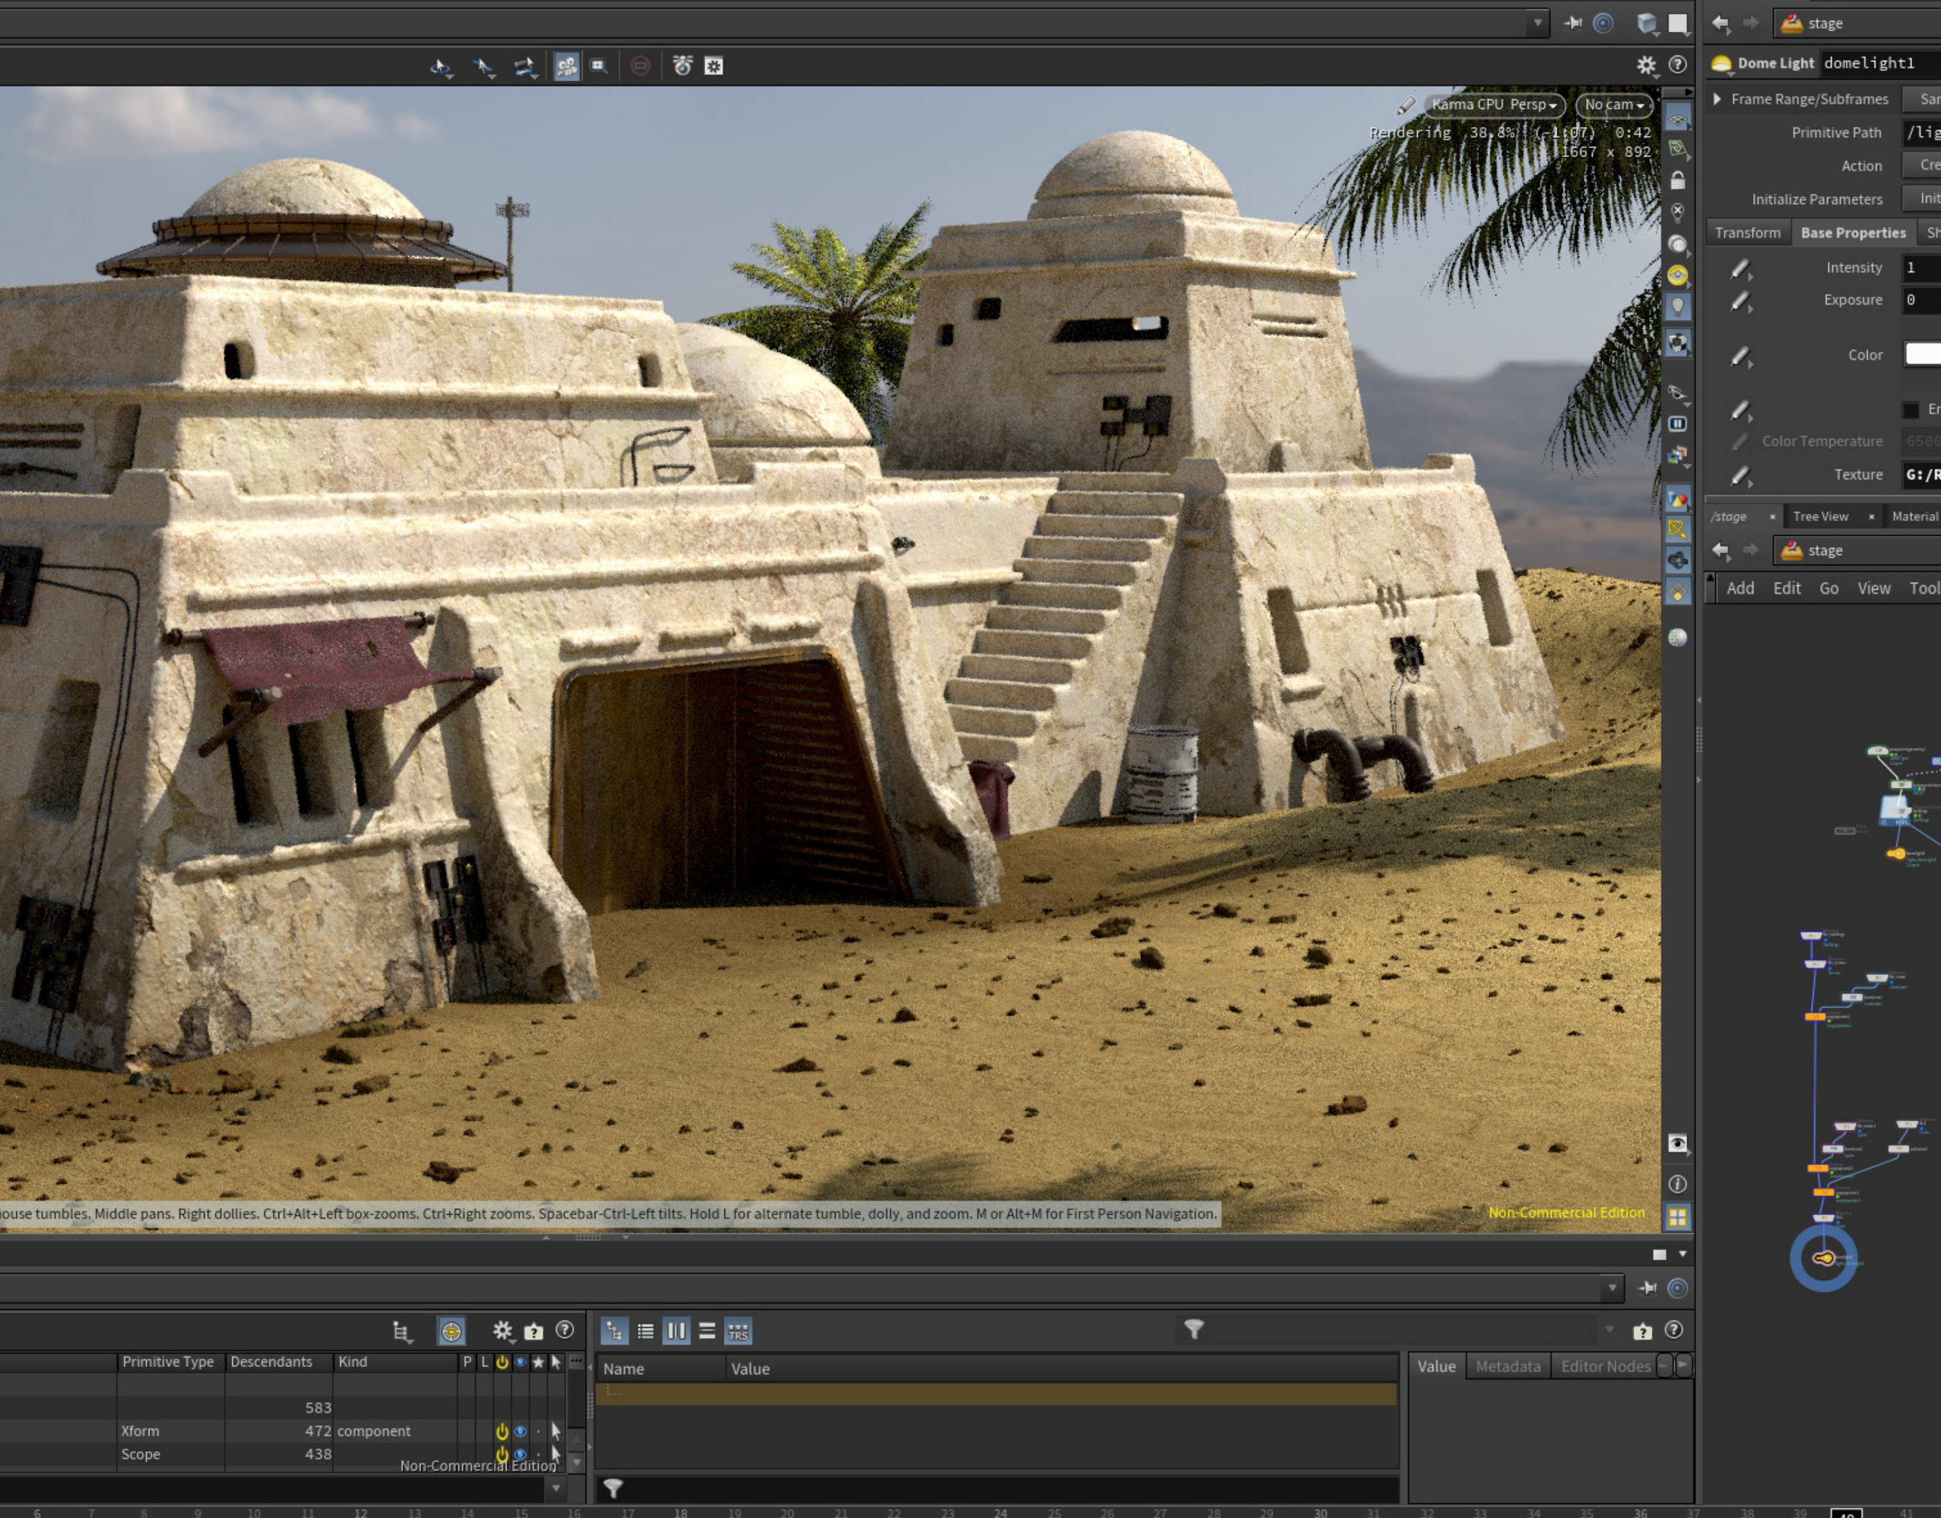Click the snapshot camera icon in scene graph toolbar
The width and height of the screenshot is (1941, 1518).
pyautogui.click(x=533, y=1331)
